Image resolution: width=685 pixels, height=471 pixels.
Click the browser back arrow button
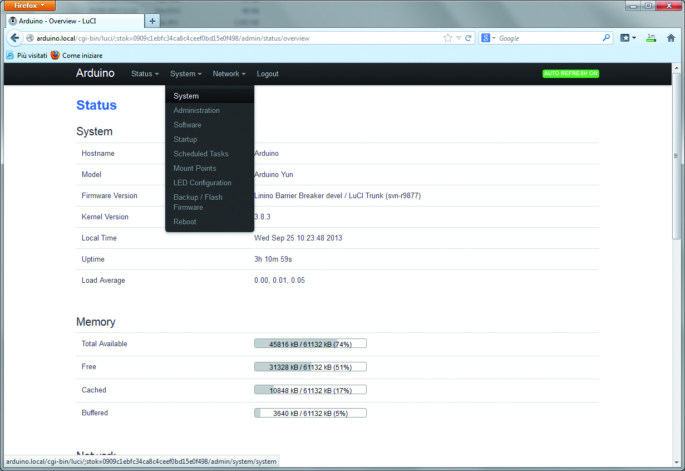[x=14, y=38]
